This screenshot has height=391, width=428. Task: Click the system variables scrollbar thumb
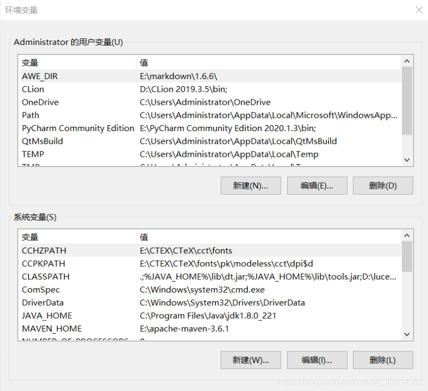coord(407,256)
